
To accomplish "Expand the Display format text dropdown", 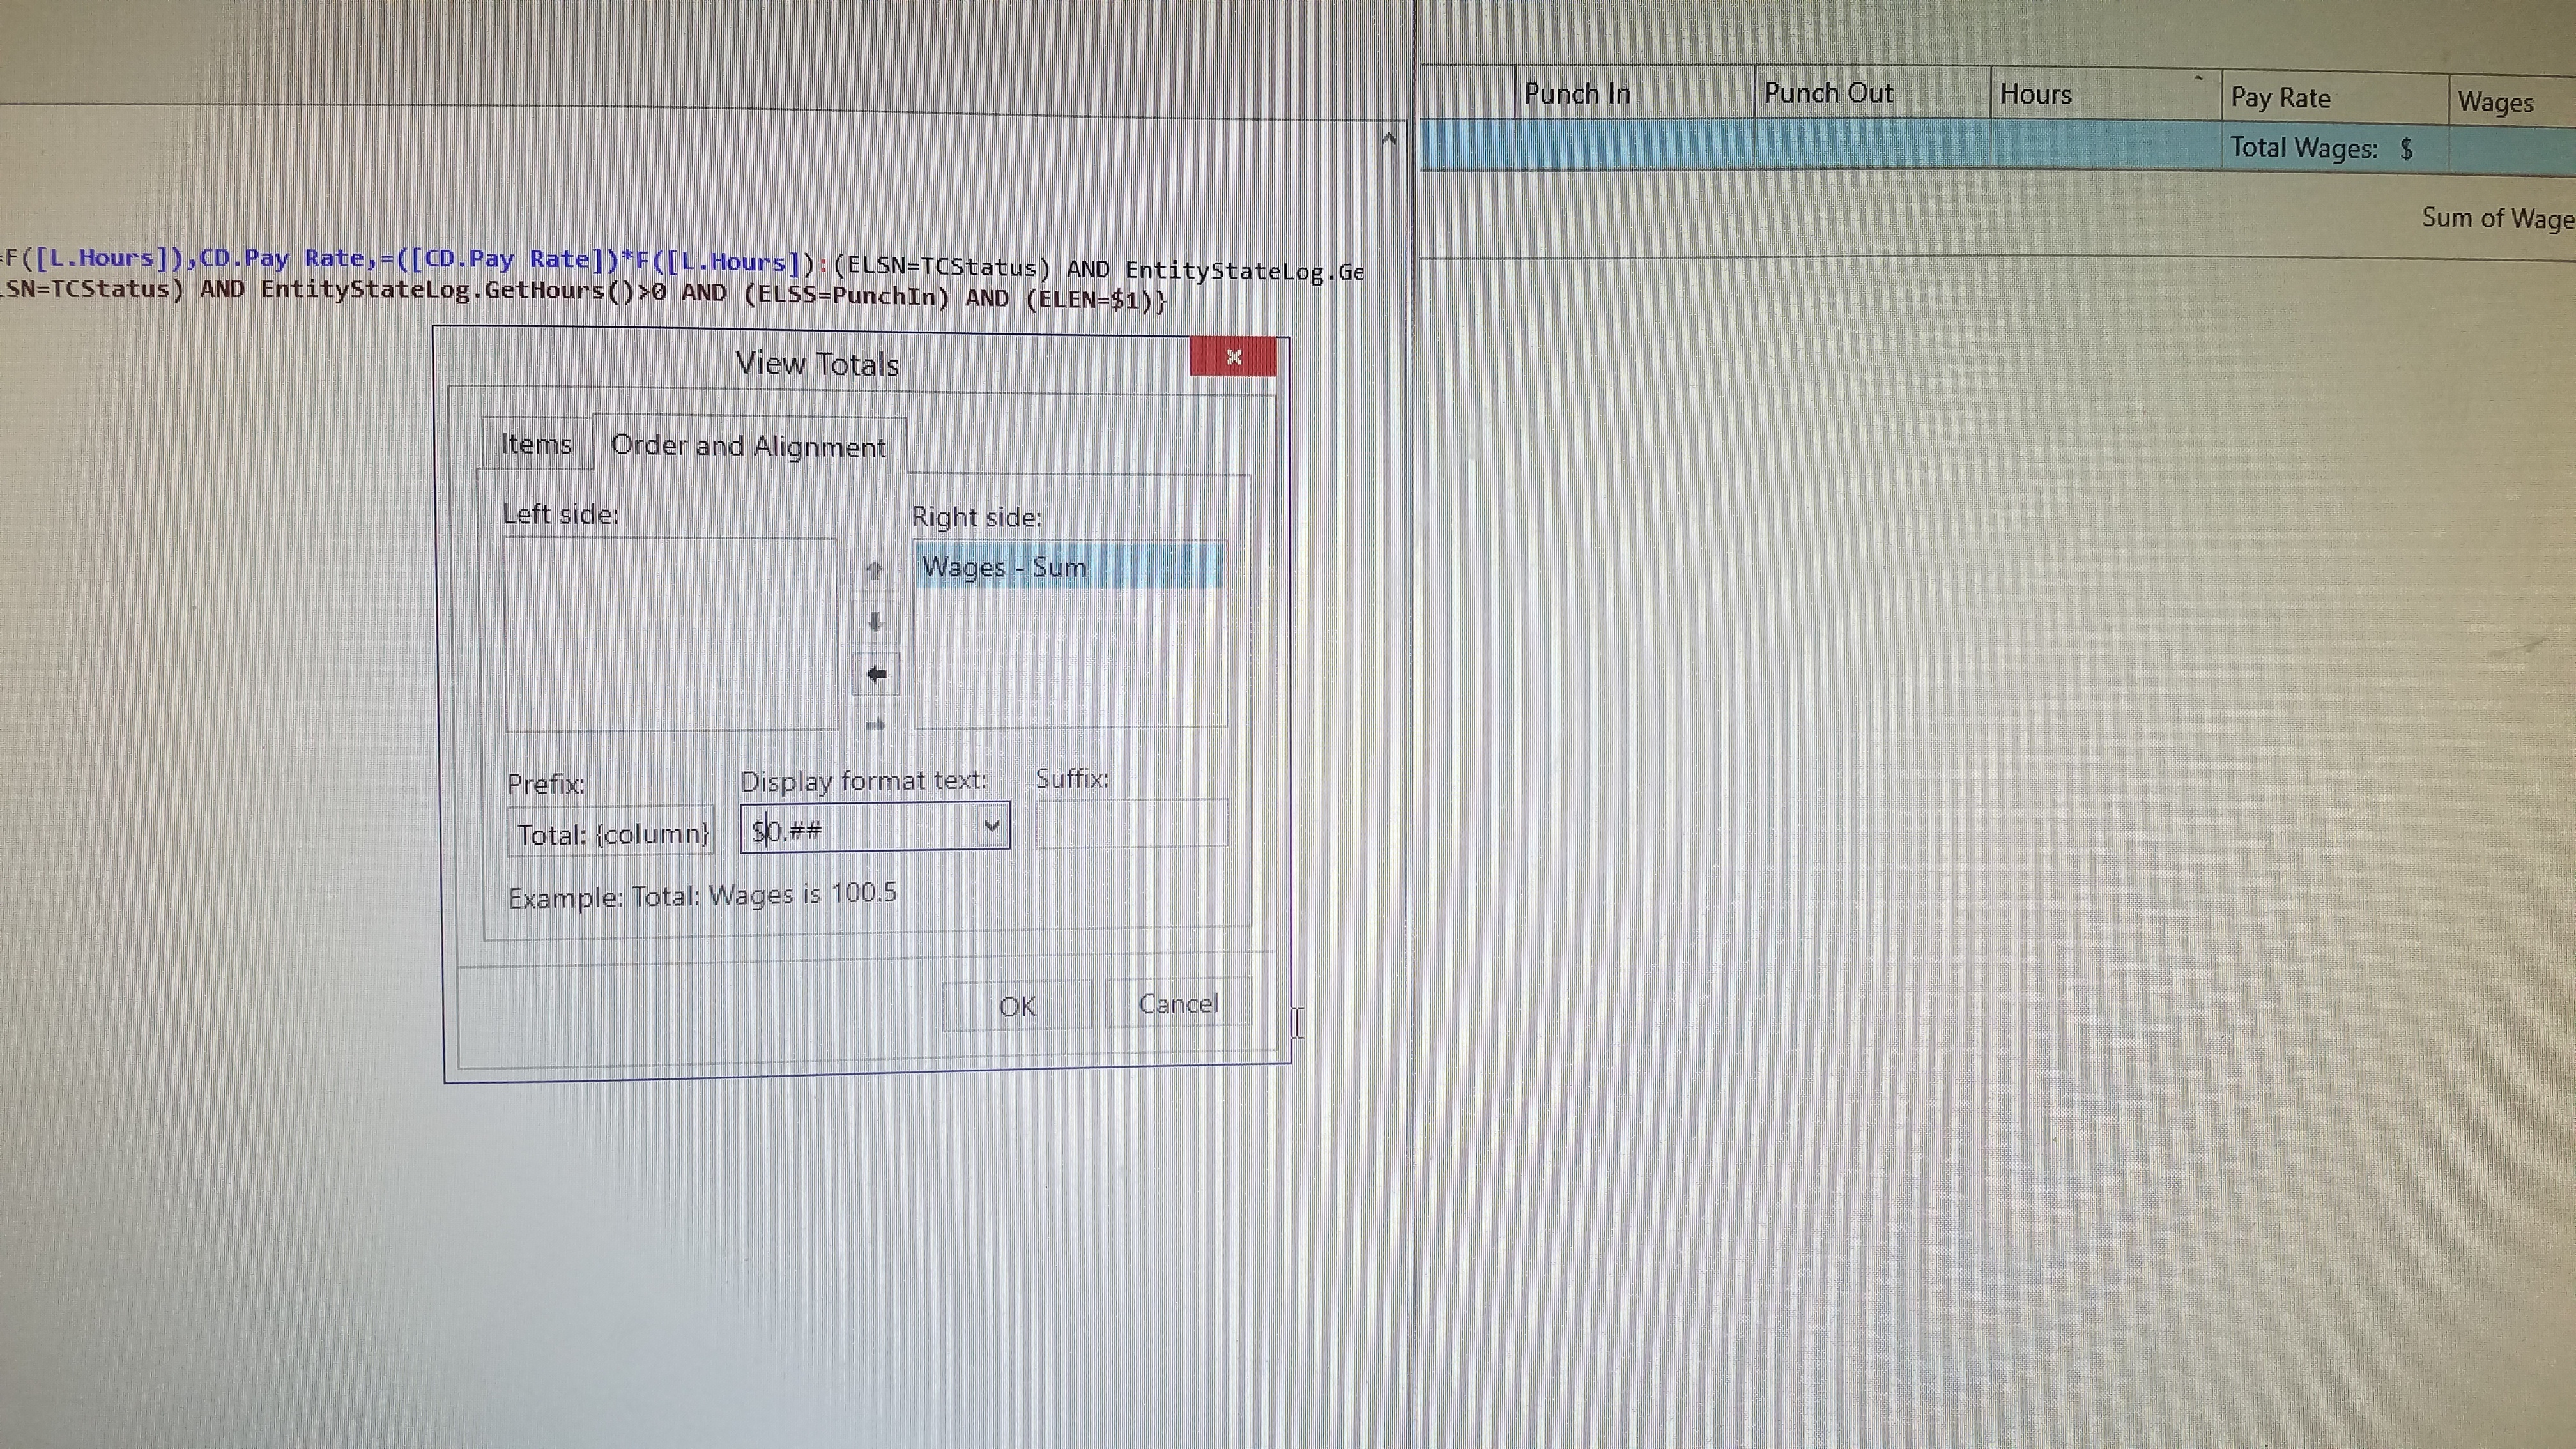I will coord(992,826).
